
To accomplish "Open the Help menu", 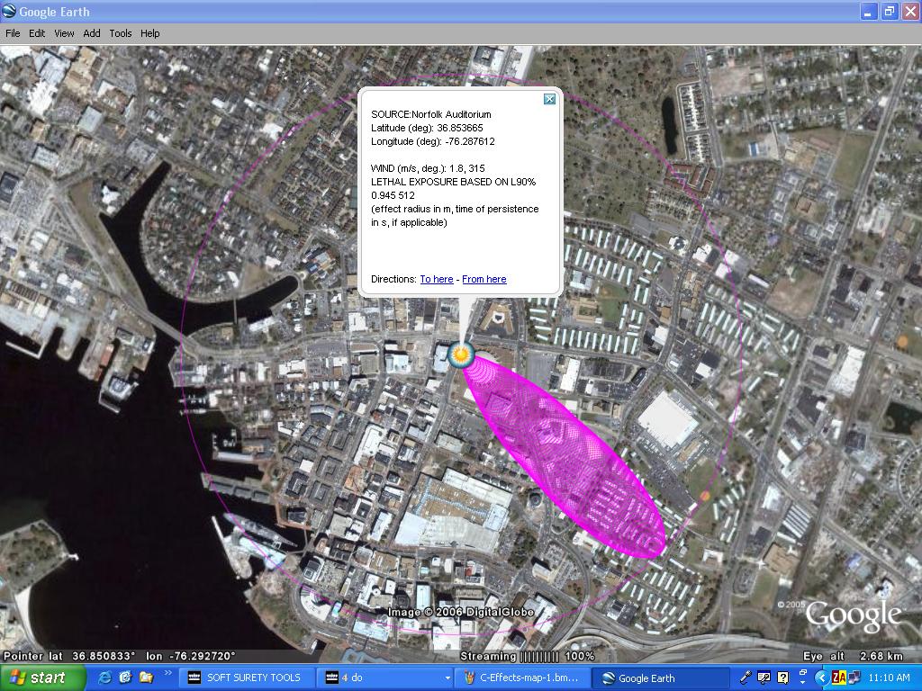I will tap(150, 33).
